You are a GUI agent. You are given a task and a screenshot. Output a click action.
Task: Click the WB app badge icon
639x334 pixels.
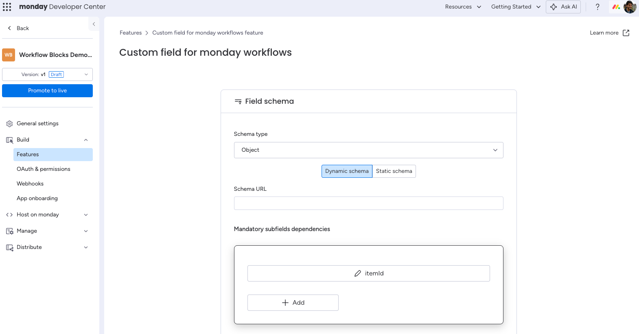(x=9, y=55)
